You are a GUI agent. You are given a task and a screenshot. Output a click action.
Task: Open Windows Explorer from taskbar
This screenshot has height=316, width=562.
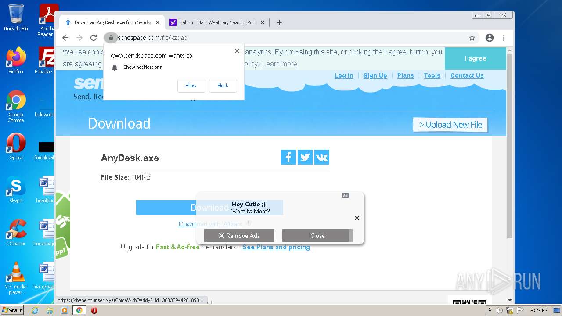point(50,310)
